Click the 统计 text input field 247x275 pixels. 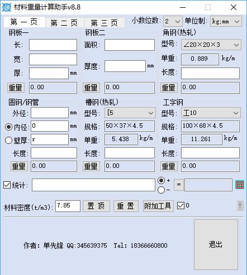(93, 185)
